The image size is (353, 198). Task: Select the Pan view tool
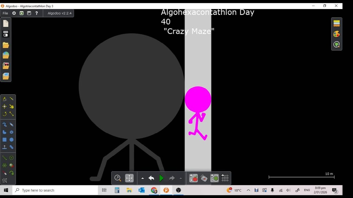click(x=129, y=178)
